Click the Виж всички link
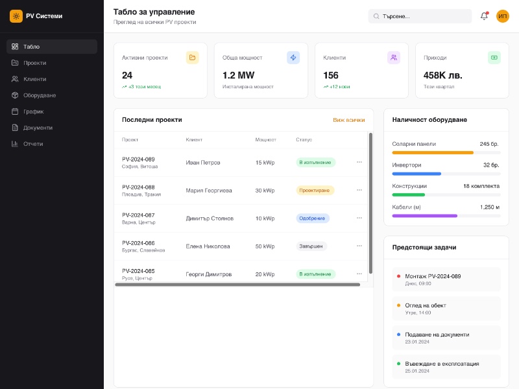The image size is (519, 389). point(348,120)
